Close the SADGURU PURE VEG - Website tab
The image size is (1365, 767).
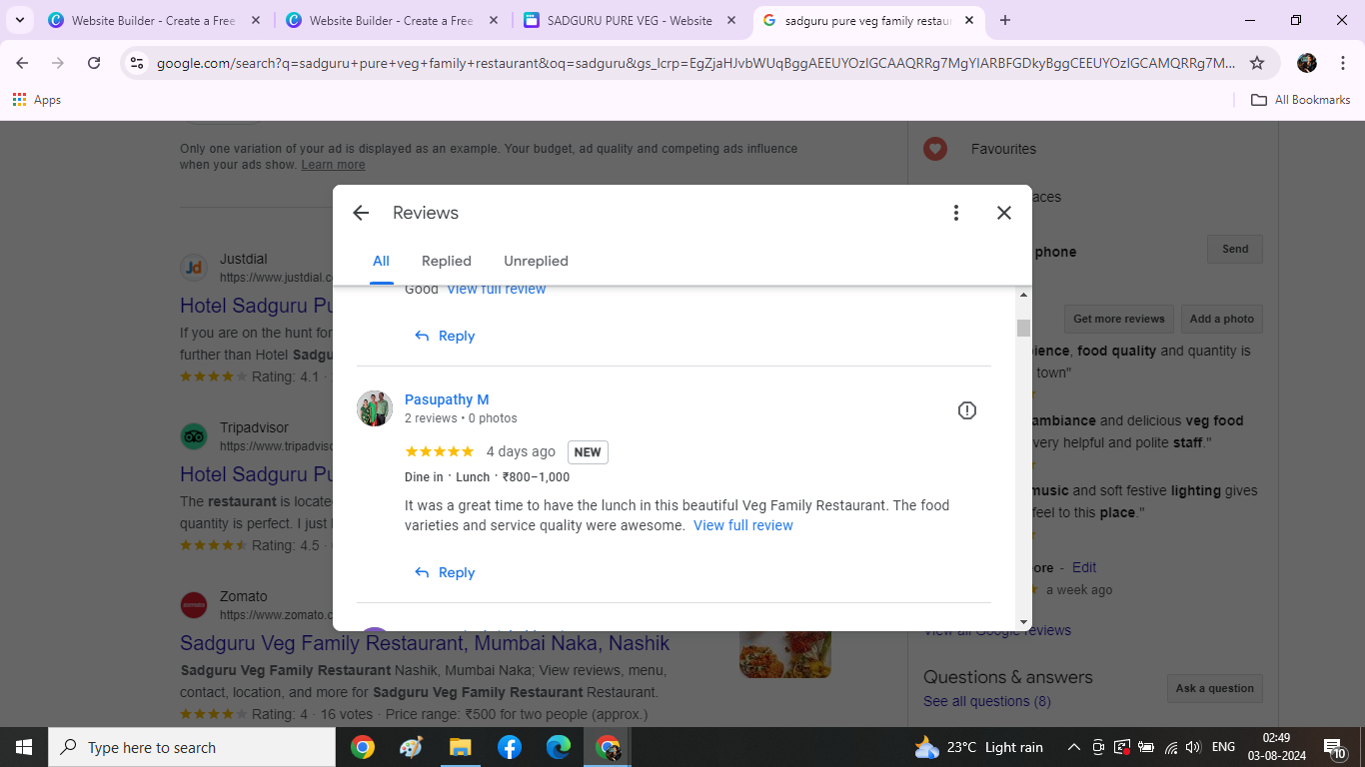coord(731,20)
